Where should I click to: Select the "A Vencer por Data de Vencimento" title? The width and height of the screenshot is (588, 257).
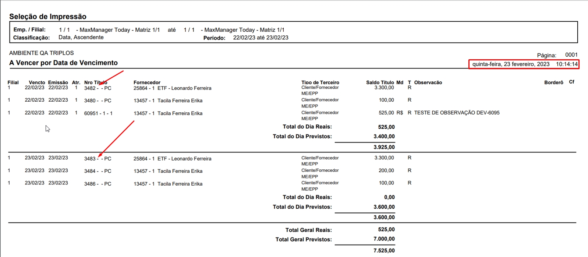click(64, 63)
